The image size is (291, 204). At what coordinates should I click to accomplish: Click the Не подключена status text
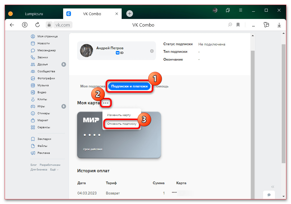[212, 44]
